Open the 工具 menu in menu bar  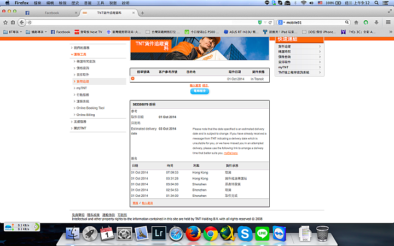[x=100, y=3]
